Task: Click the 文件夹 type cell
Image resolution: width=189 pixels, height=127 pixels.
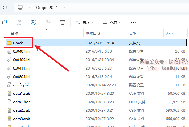Action: pos(135,43)
